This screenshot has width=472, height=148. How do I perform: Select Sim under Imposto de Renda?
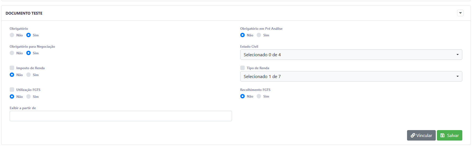28,75
